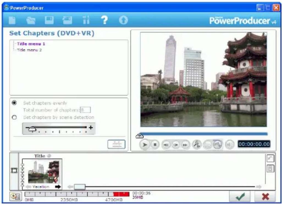
Task: Click the upgrade arrow icon in the toolbar
Action: click(123, 20)
